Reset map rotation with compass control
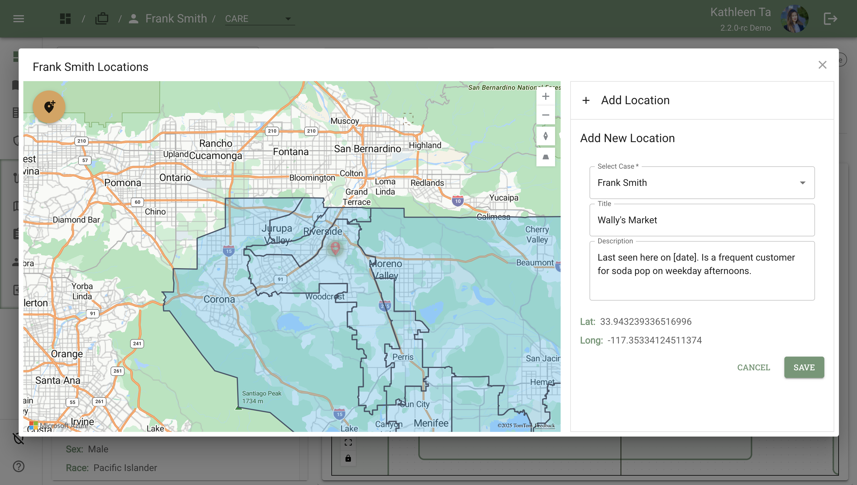 (x=545, y=136)
